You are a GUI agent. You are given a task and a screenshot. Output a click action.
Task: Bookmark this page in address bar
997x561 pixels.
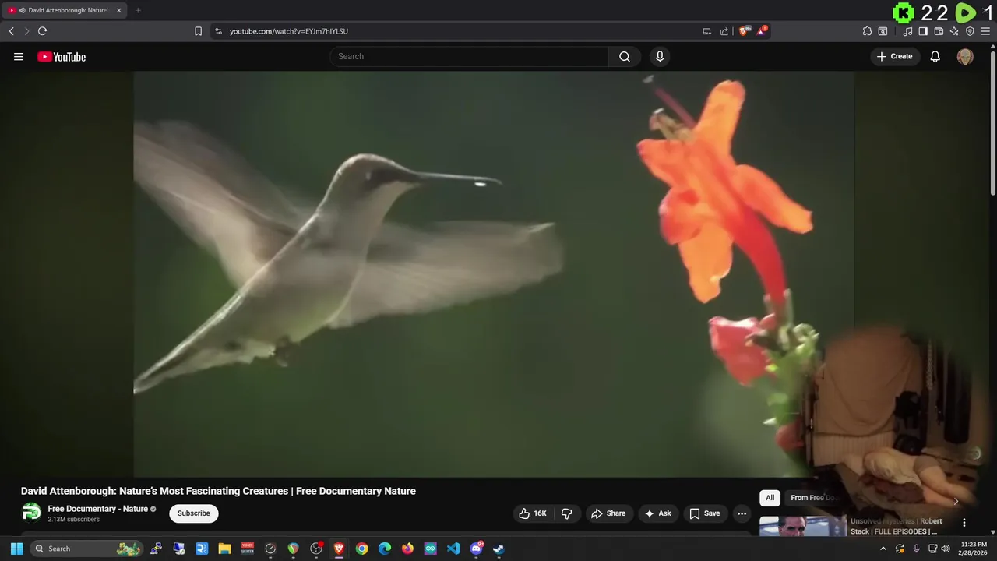[198, 31]
